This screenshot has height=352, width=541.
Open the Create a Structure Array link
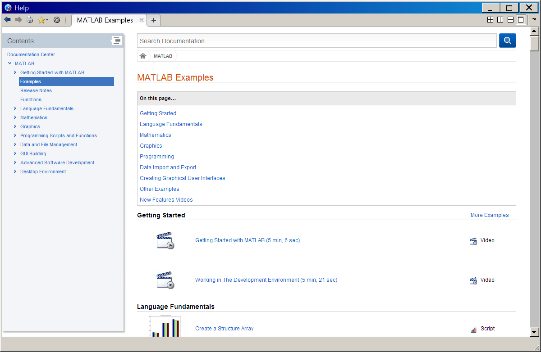coord(224,329)
